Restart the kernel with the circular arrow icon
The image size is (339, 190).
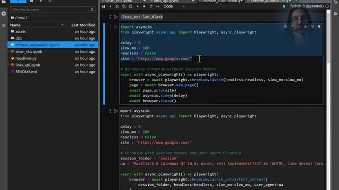point(151,6)
